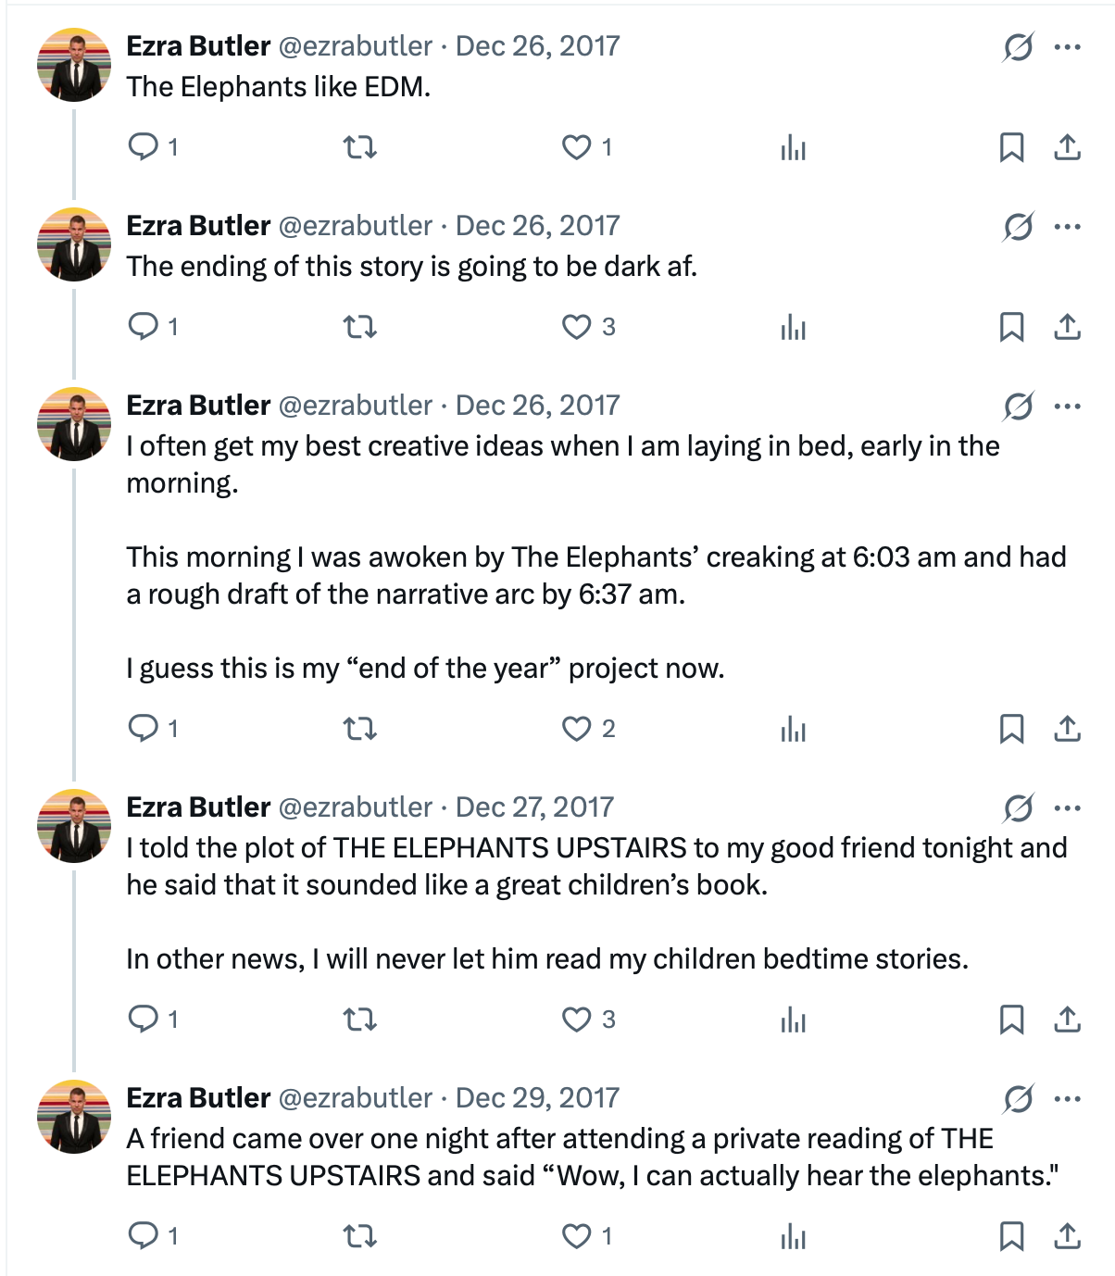Click @ezrabutler handle on Dec 29 tweet
This screenshot has width=1115, height=1276.
pos(355,1098)
